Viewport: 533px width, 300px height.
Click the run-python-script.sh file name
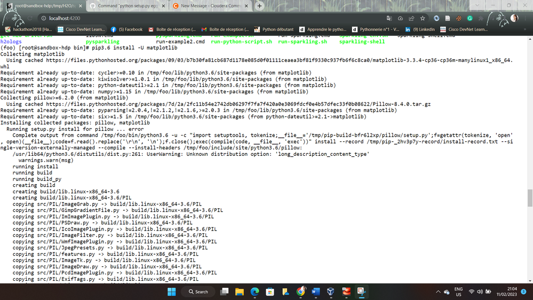[241, 42]
